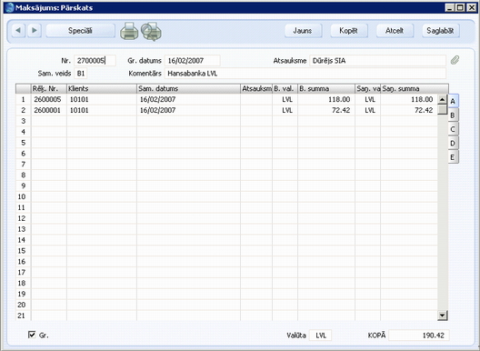Click Sam. datums cell in row 1
480x351 pixels.
pyautogui.click(x=188, y=99)
